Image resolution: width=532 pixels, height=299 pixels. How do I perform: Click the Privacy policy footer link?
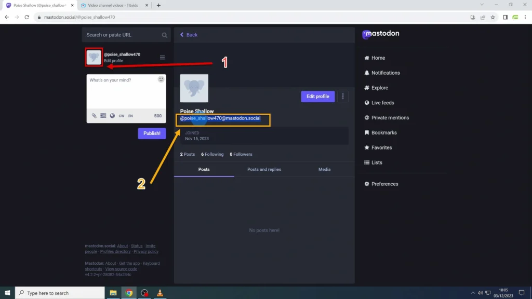[x=146, y=252]
